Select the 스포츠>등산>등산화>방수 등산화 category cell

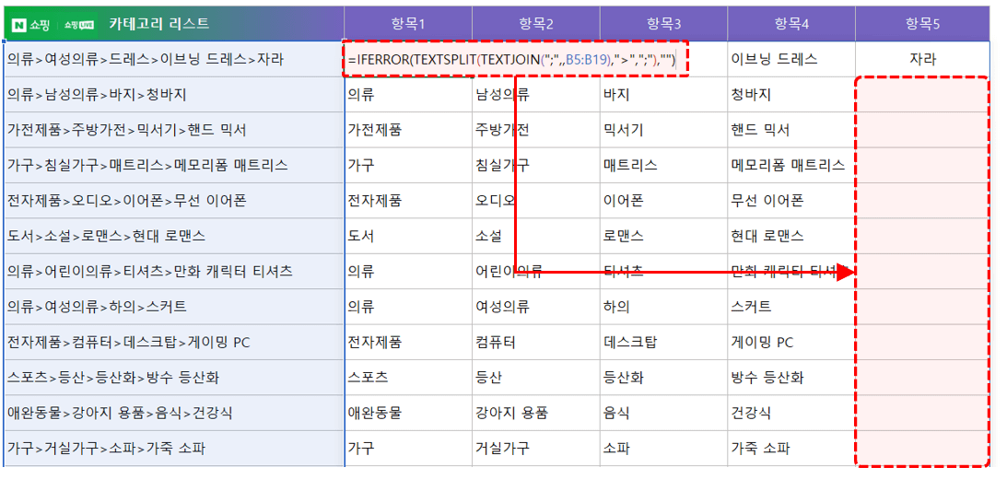(x=112, y=378)
